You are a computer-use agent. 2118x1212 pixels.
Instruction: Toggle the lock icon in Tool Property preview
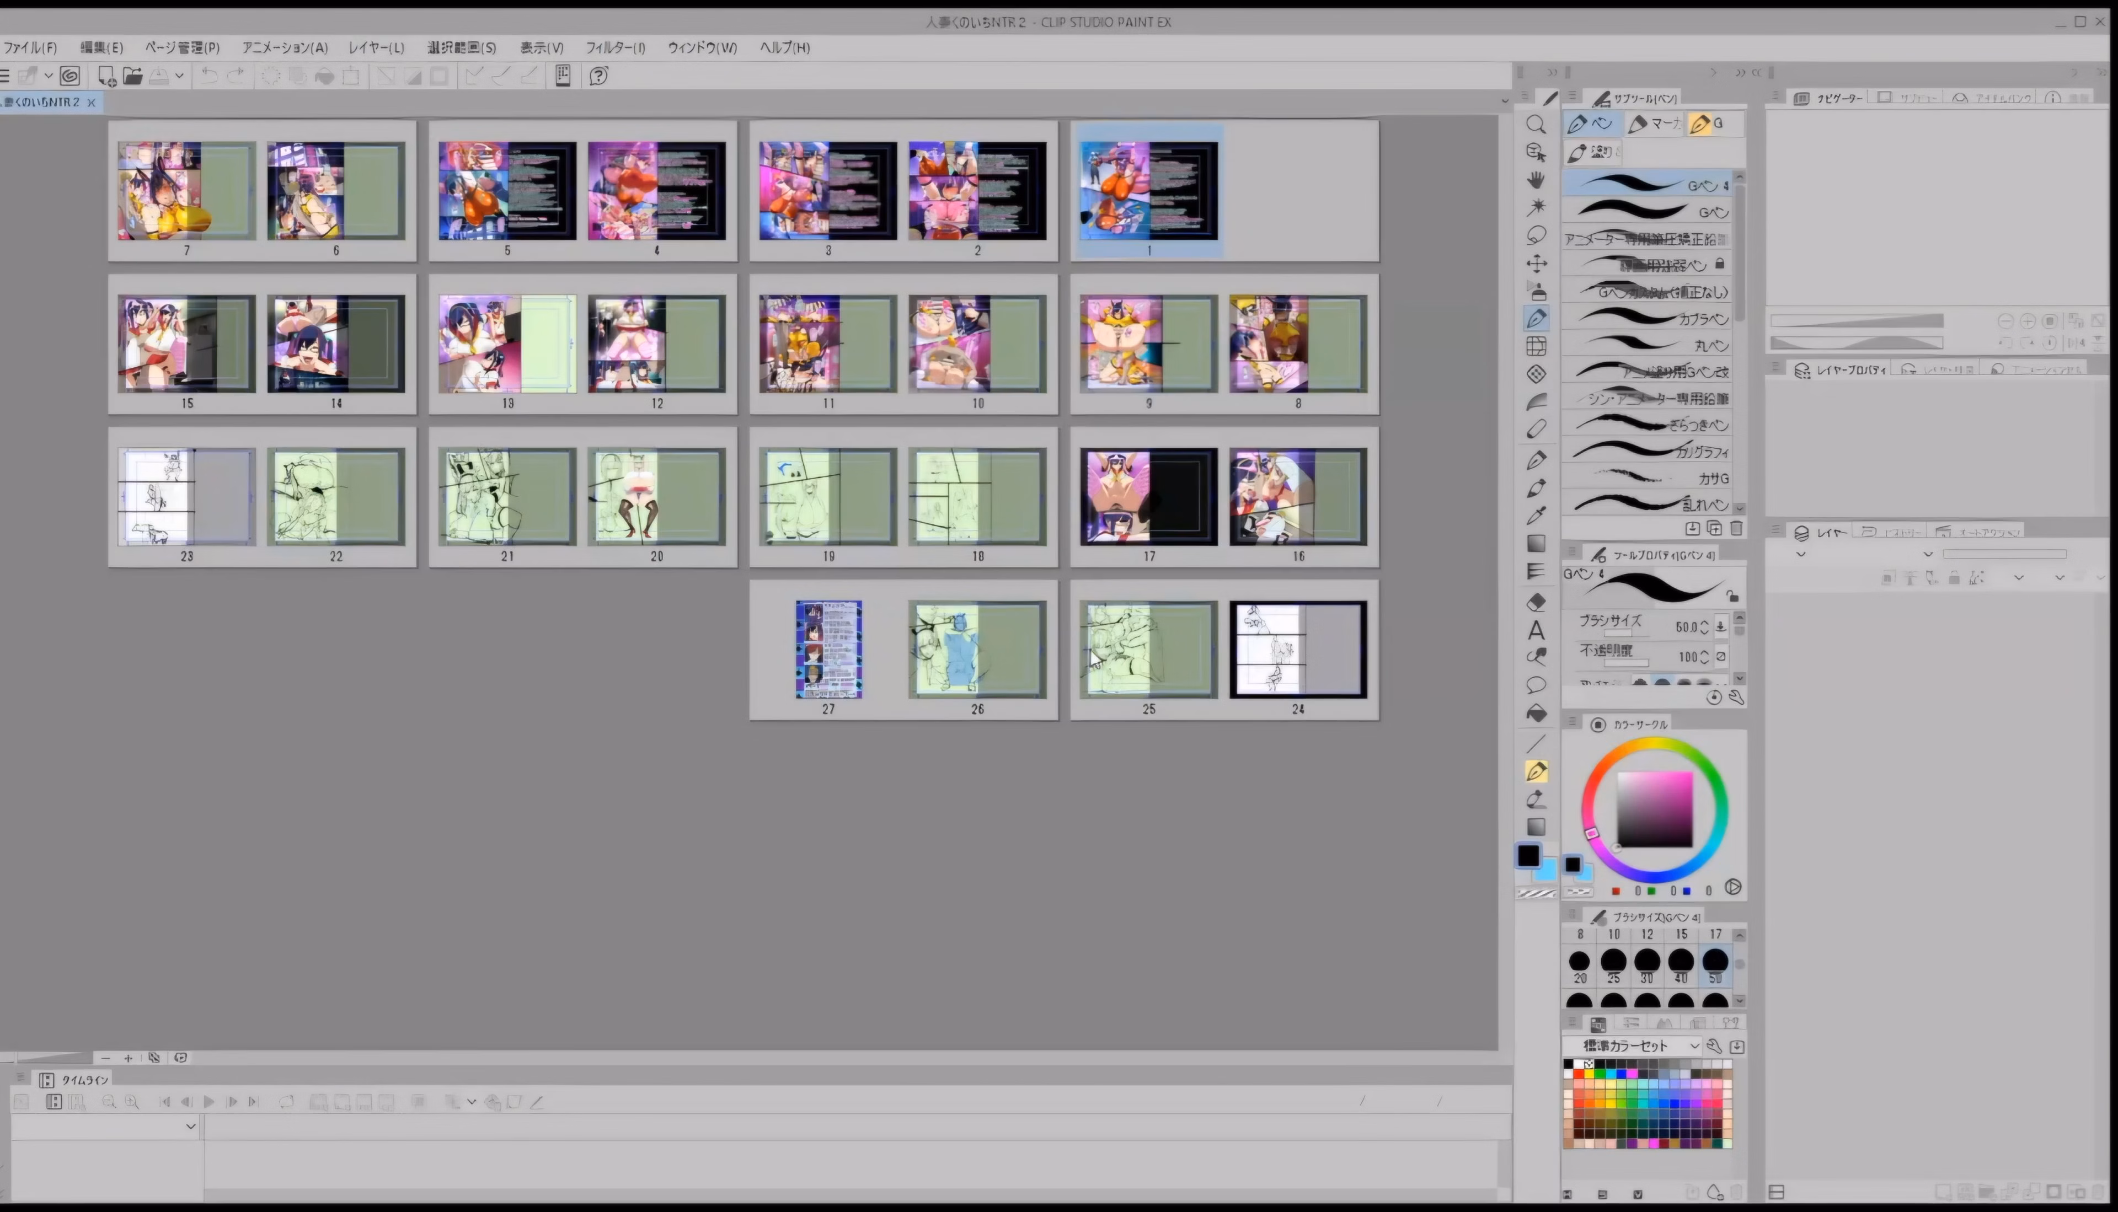click(1732, 596)
